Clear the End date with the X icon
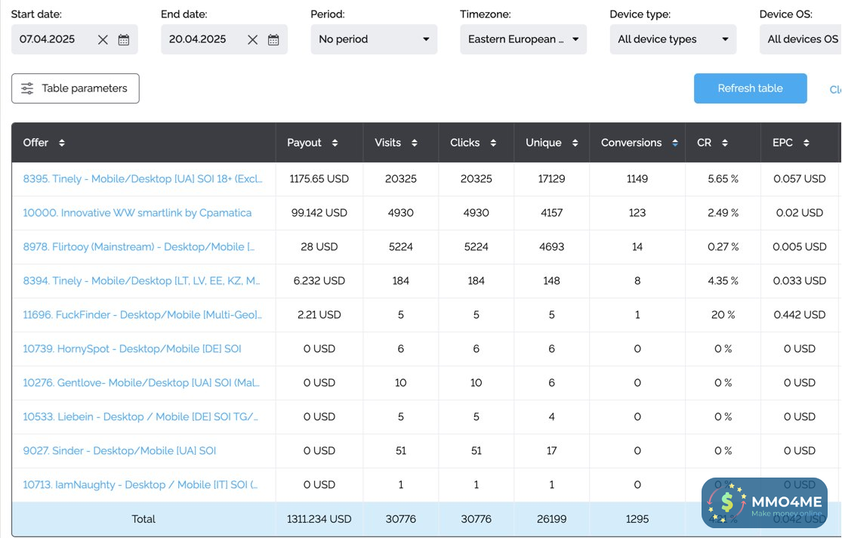842x538 pixels. [x=252, y=40]
